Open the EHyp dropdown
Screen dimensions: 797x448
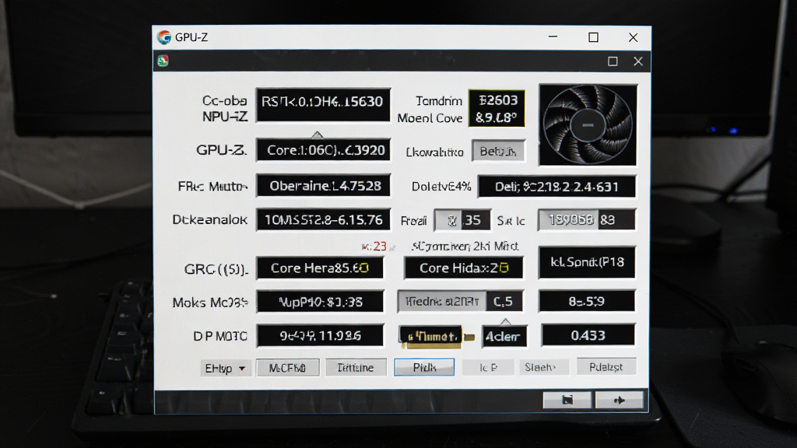[x=225, y=368]
